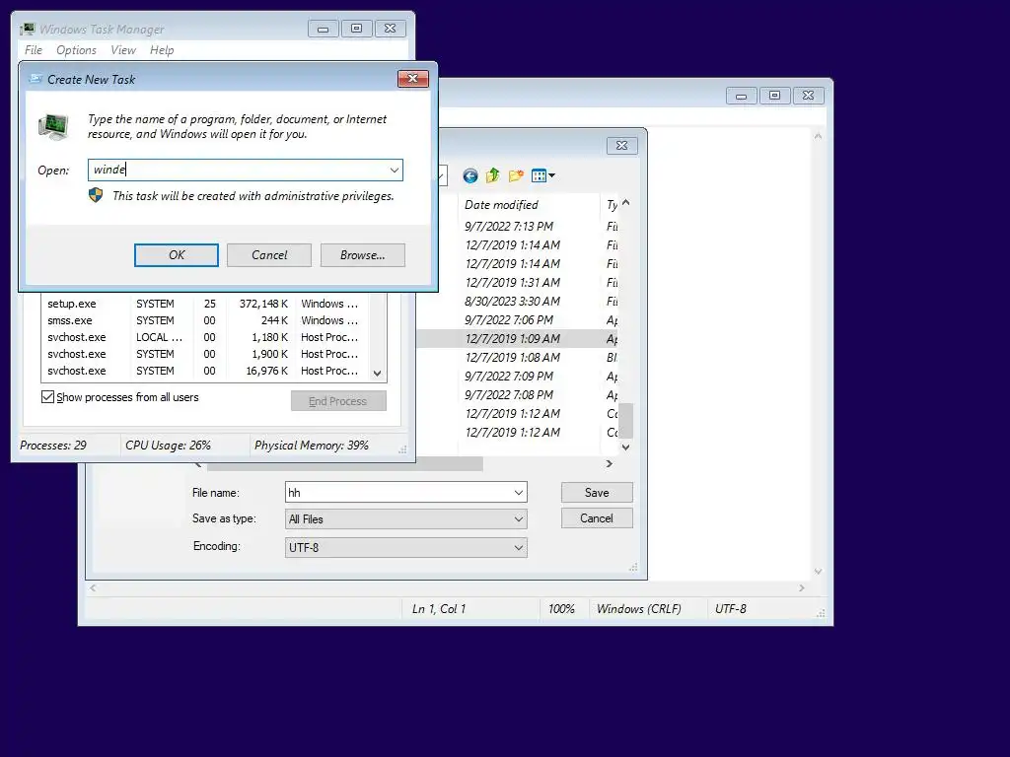The height and width of the screenshot is (757, 1010).
Task: Click the Browse... button
Action: pos(363,255)
